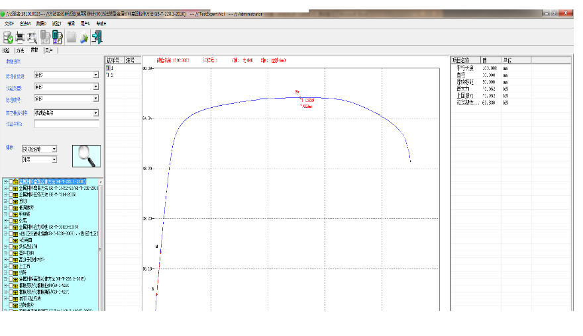The height and width of the screenshot is (336, 583).
Task: Tick checkbox for GB-T-228.1-2010 method
Action: pos(11,181)
